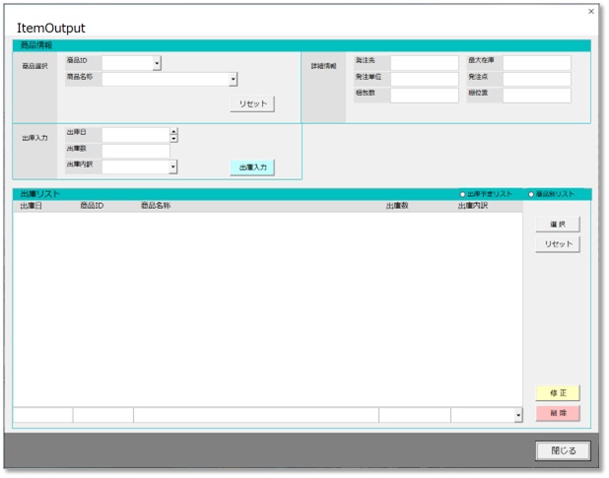Open the dropdown arrow in bottom edit row
The height and width of the screenshot is (478, 609).
518,415
